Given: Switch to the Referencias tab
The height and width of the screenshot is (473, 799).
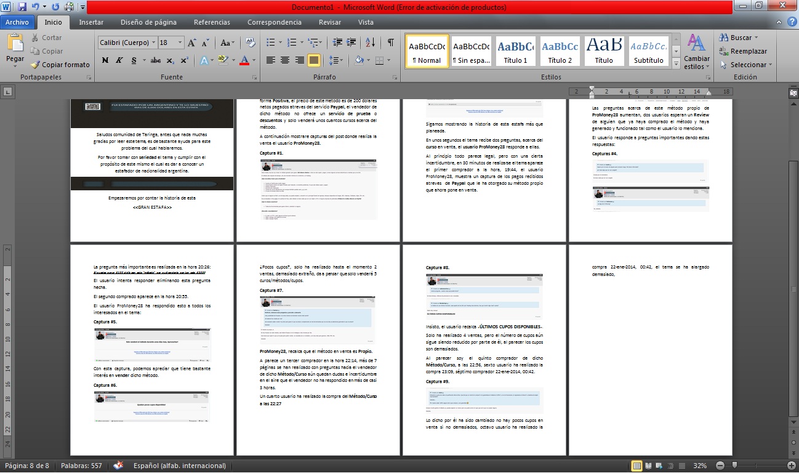Looking at the screenshot, I should (212, 22).
